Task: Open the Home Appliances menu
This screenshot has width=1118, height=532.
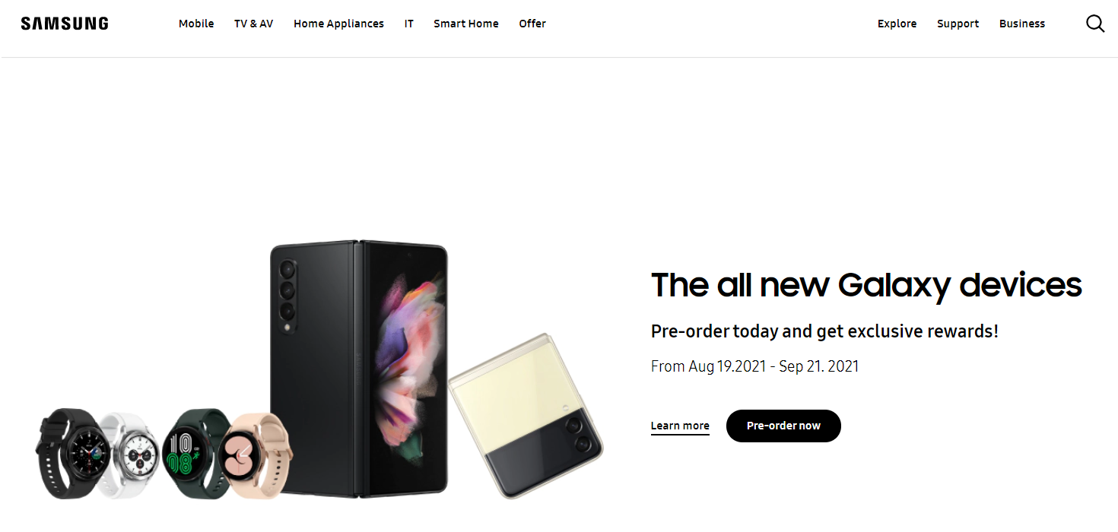Action: (x=338, y=24)
